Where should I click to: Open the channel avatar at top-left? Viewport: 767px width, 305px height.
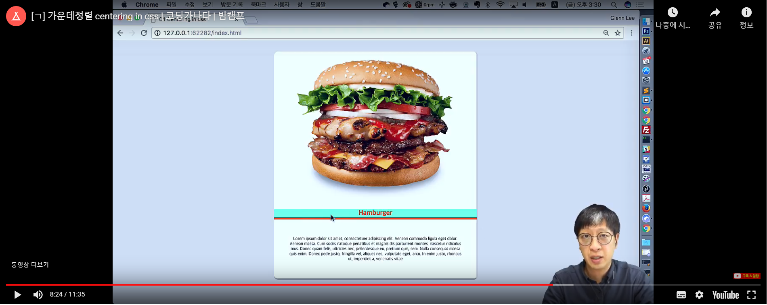(x=16, y=16)
